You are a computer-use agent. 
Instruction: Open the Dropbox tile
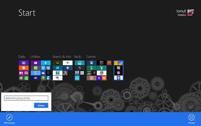[43, 68]
